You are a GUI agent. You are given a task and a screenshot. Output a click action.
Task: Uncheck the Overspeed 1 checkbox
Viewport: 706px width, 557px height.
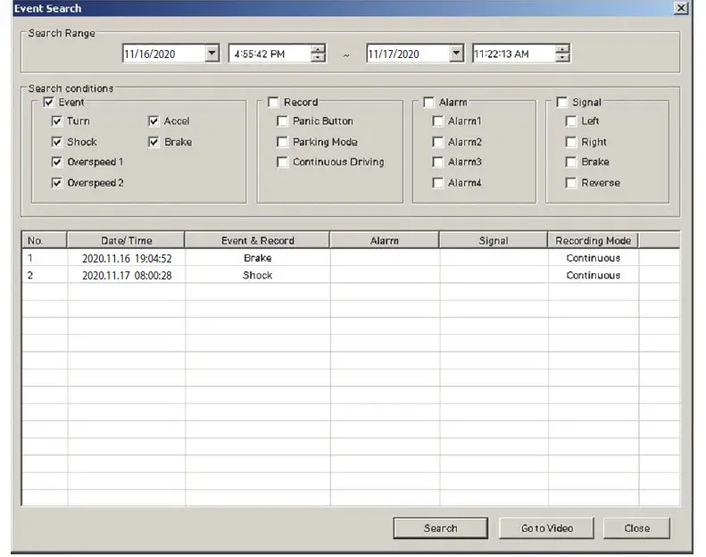(57, 162)
